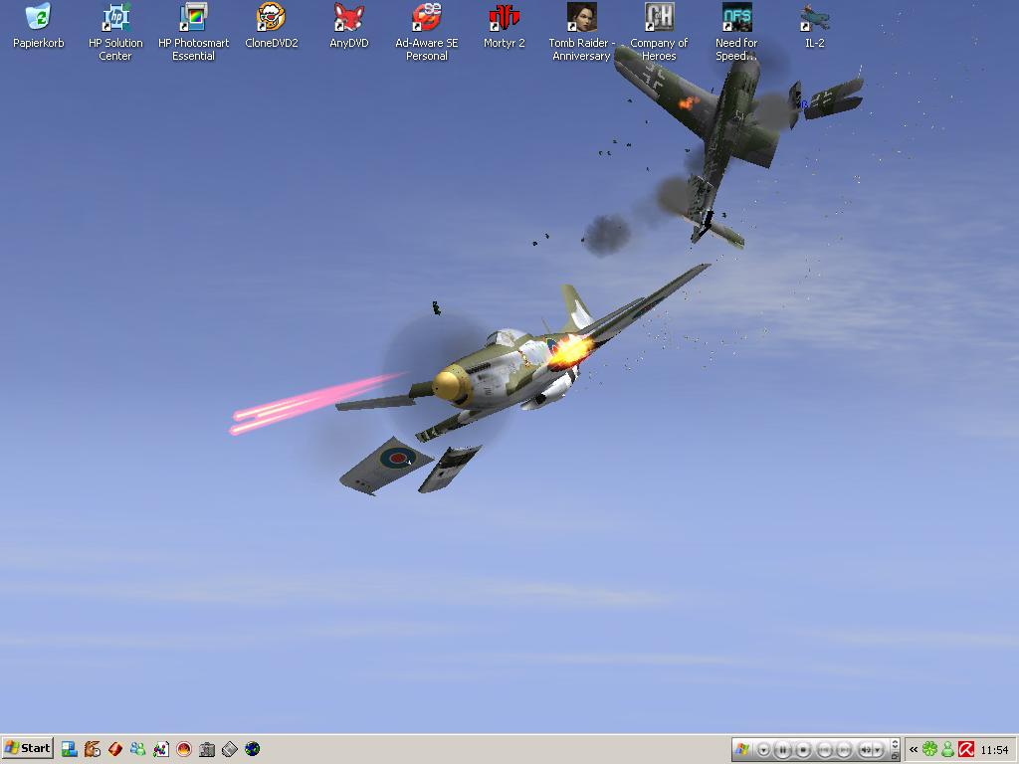1019x764 pixels.
Task: Pause playback in the media toolbar
Action: (x=783, y=750)
